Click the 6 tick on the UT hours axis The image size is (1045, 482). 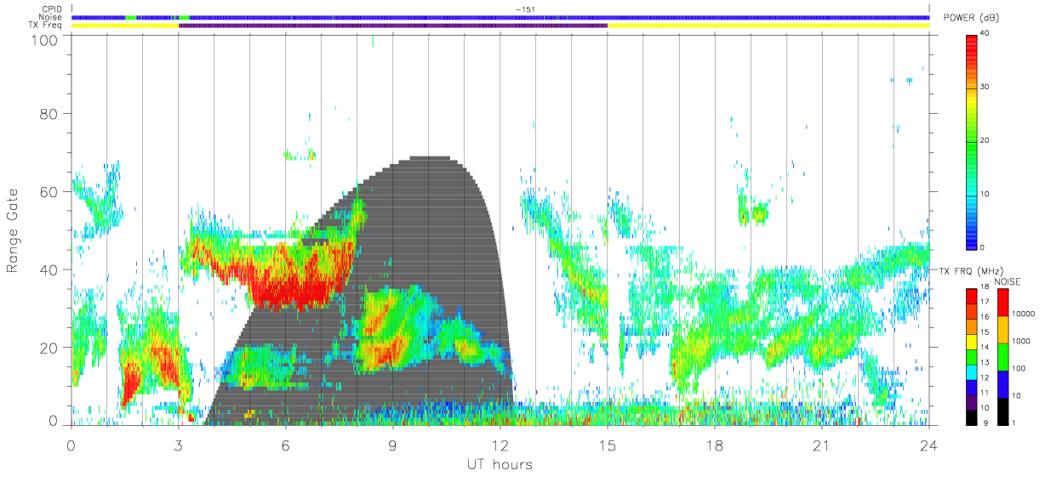tap(286, 445)
